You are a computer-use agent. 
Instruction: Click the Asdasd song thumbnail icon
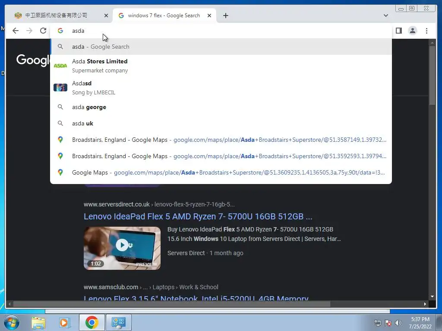(60, 87)
